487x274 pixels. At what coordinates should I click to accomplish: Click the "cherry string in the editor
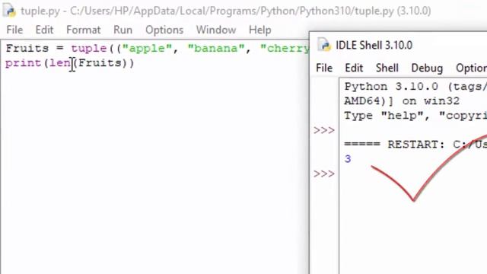tap(285, 49)
